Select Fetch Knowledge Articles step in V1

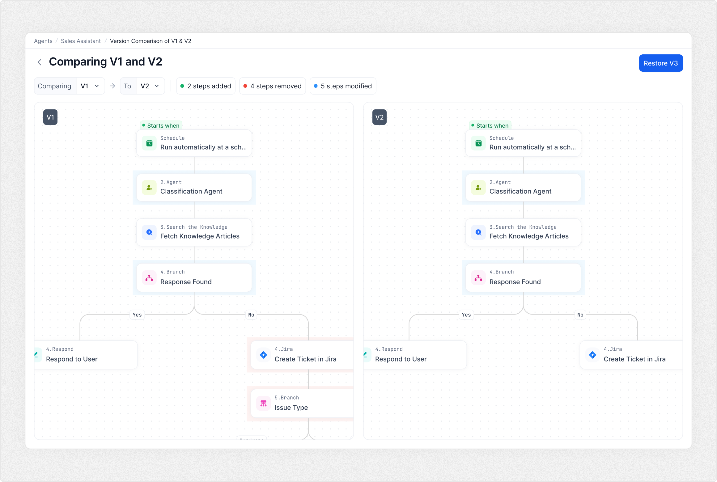[x=194, y=232]
